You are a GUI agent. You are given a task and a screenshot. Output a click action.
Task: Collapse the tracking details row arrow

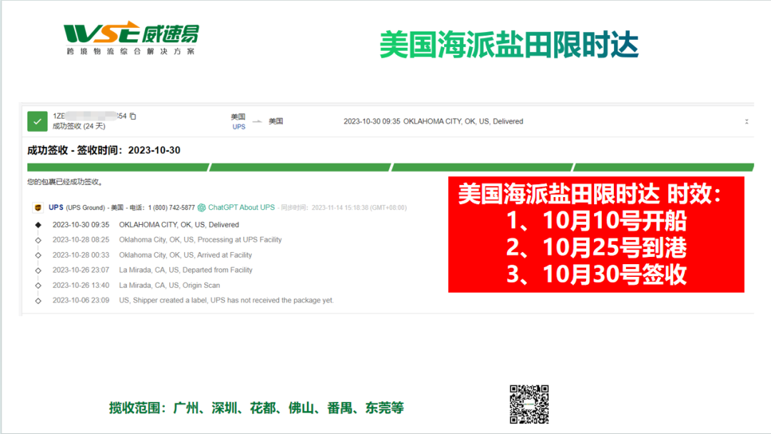(747, 122)
